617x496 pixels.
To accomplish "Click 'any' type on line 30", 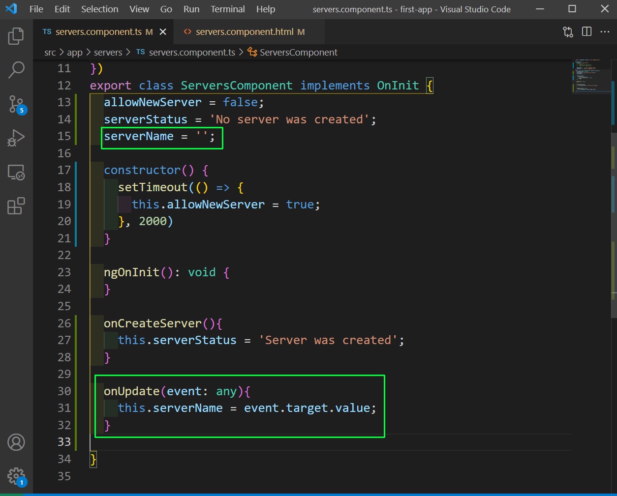I will point(226,391).
